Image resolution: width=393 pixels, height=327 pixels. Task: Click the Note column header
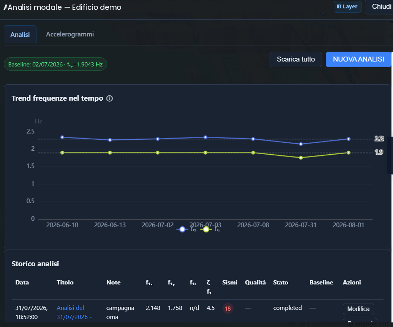113,282
